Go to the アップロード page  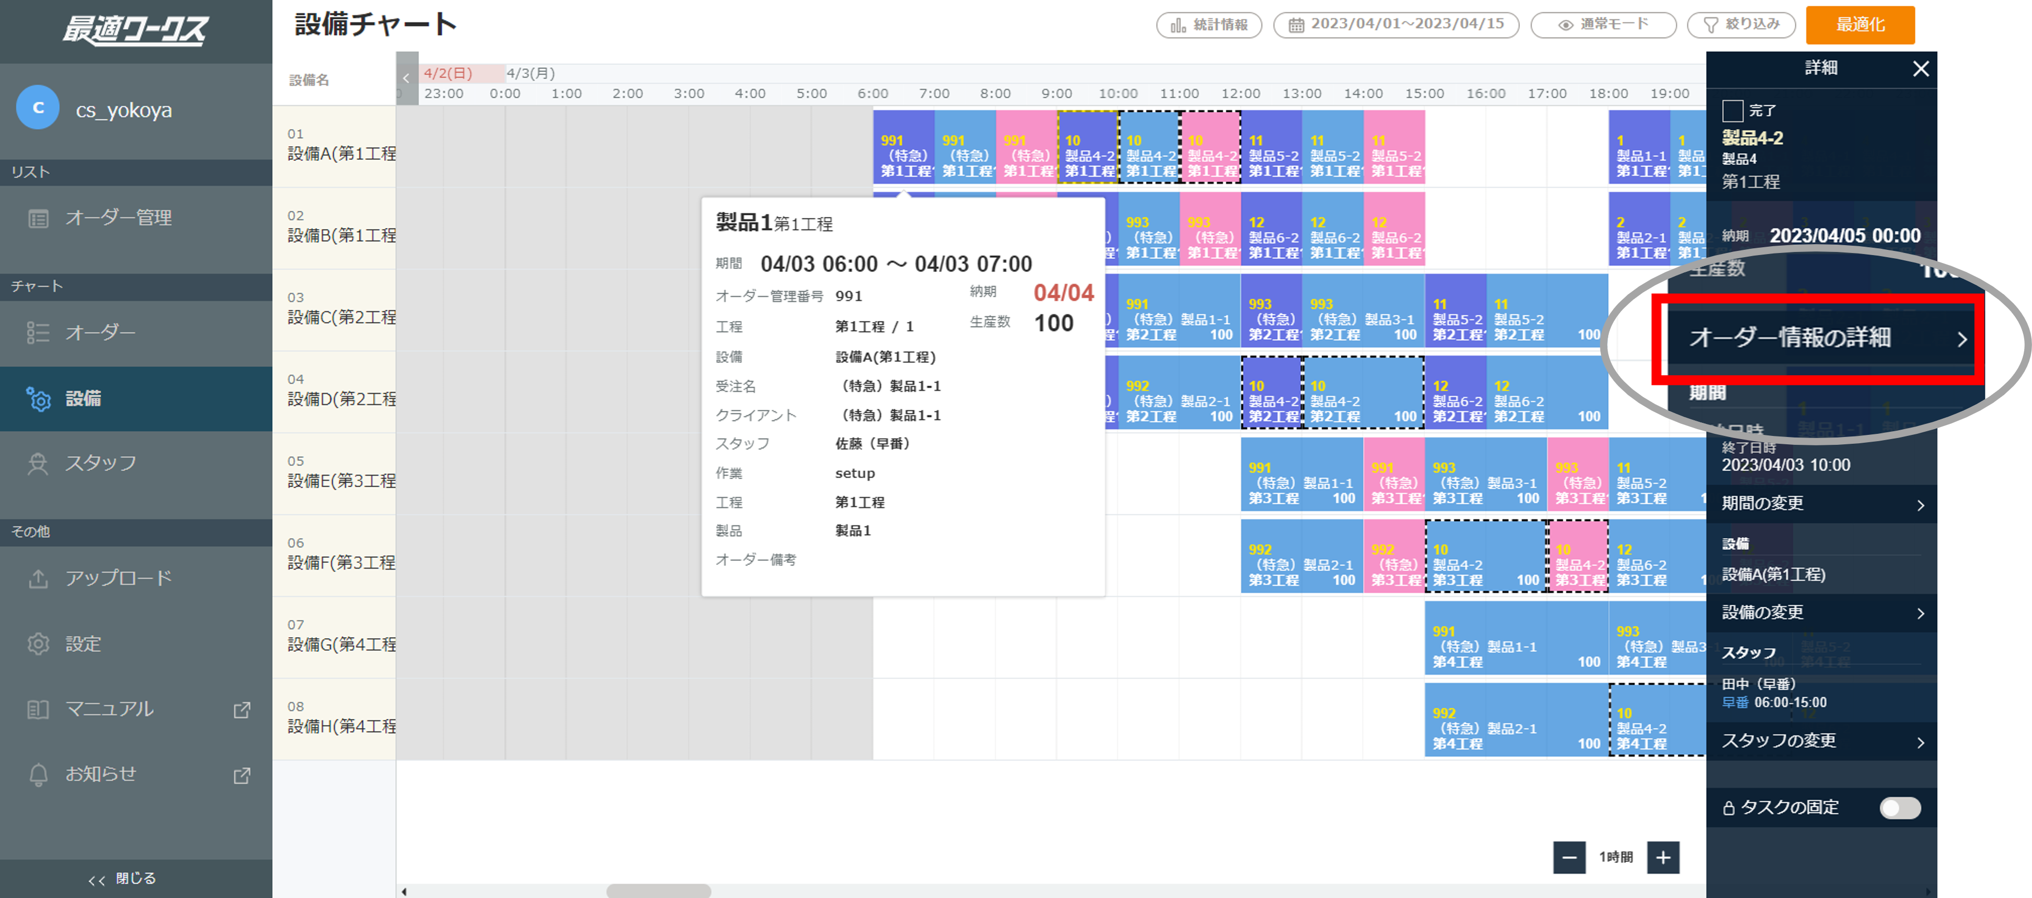(x=136, y=579)
